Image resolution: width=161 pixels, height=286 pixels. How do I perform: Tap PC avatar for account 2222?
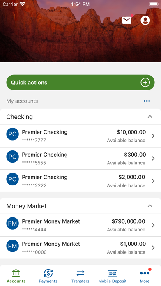point(13,179)
